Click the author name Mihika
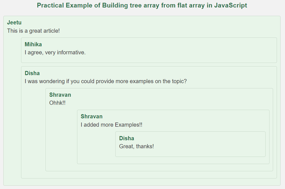 (33, 44)
